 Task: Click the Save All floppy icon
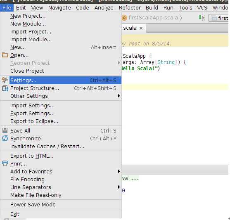(5, 130)
